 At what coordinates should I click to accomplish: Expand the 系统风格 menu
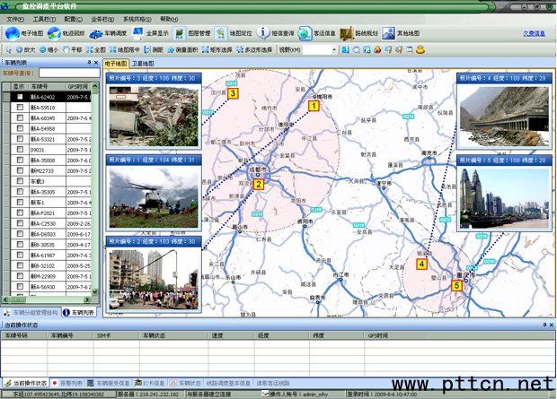137,18
